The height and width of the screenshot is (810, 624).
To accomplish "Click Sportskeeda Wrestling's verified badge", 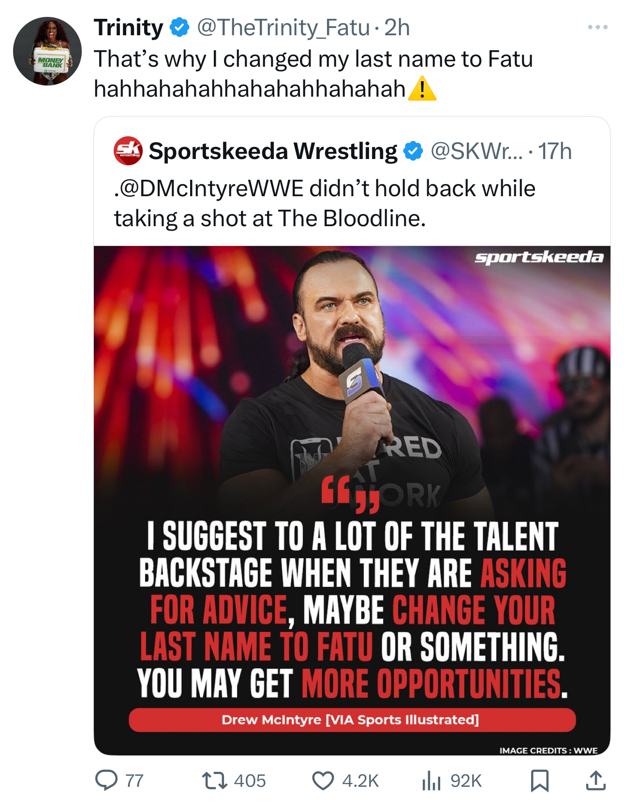I will (x=413, y=151).
